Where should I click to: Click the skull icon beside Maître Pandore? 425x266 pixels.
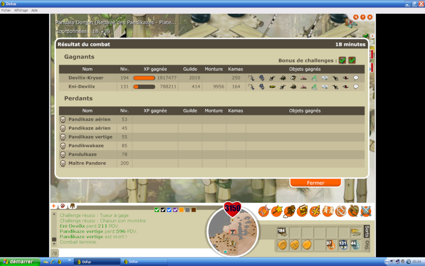pos(63,163)
